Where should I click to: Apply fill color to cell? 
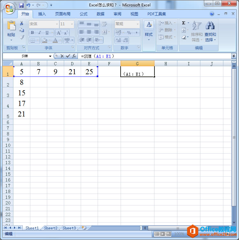coord(45,40)
